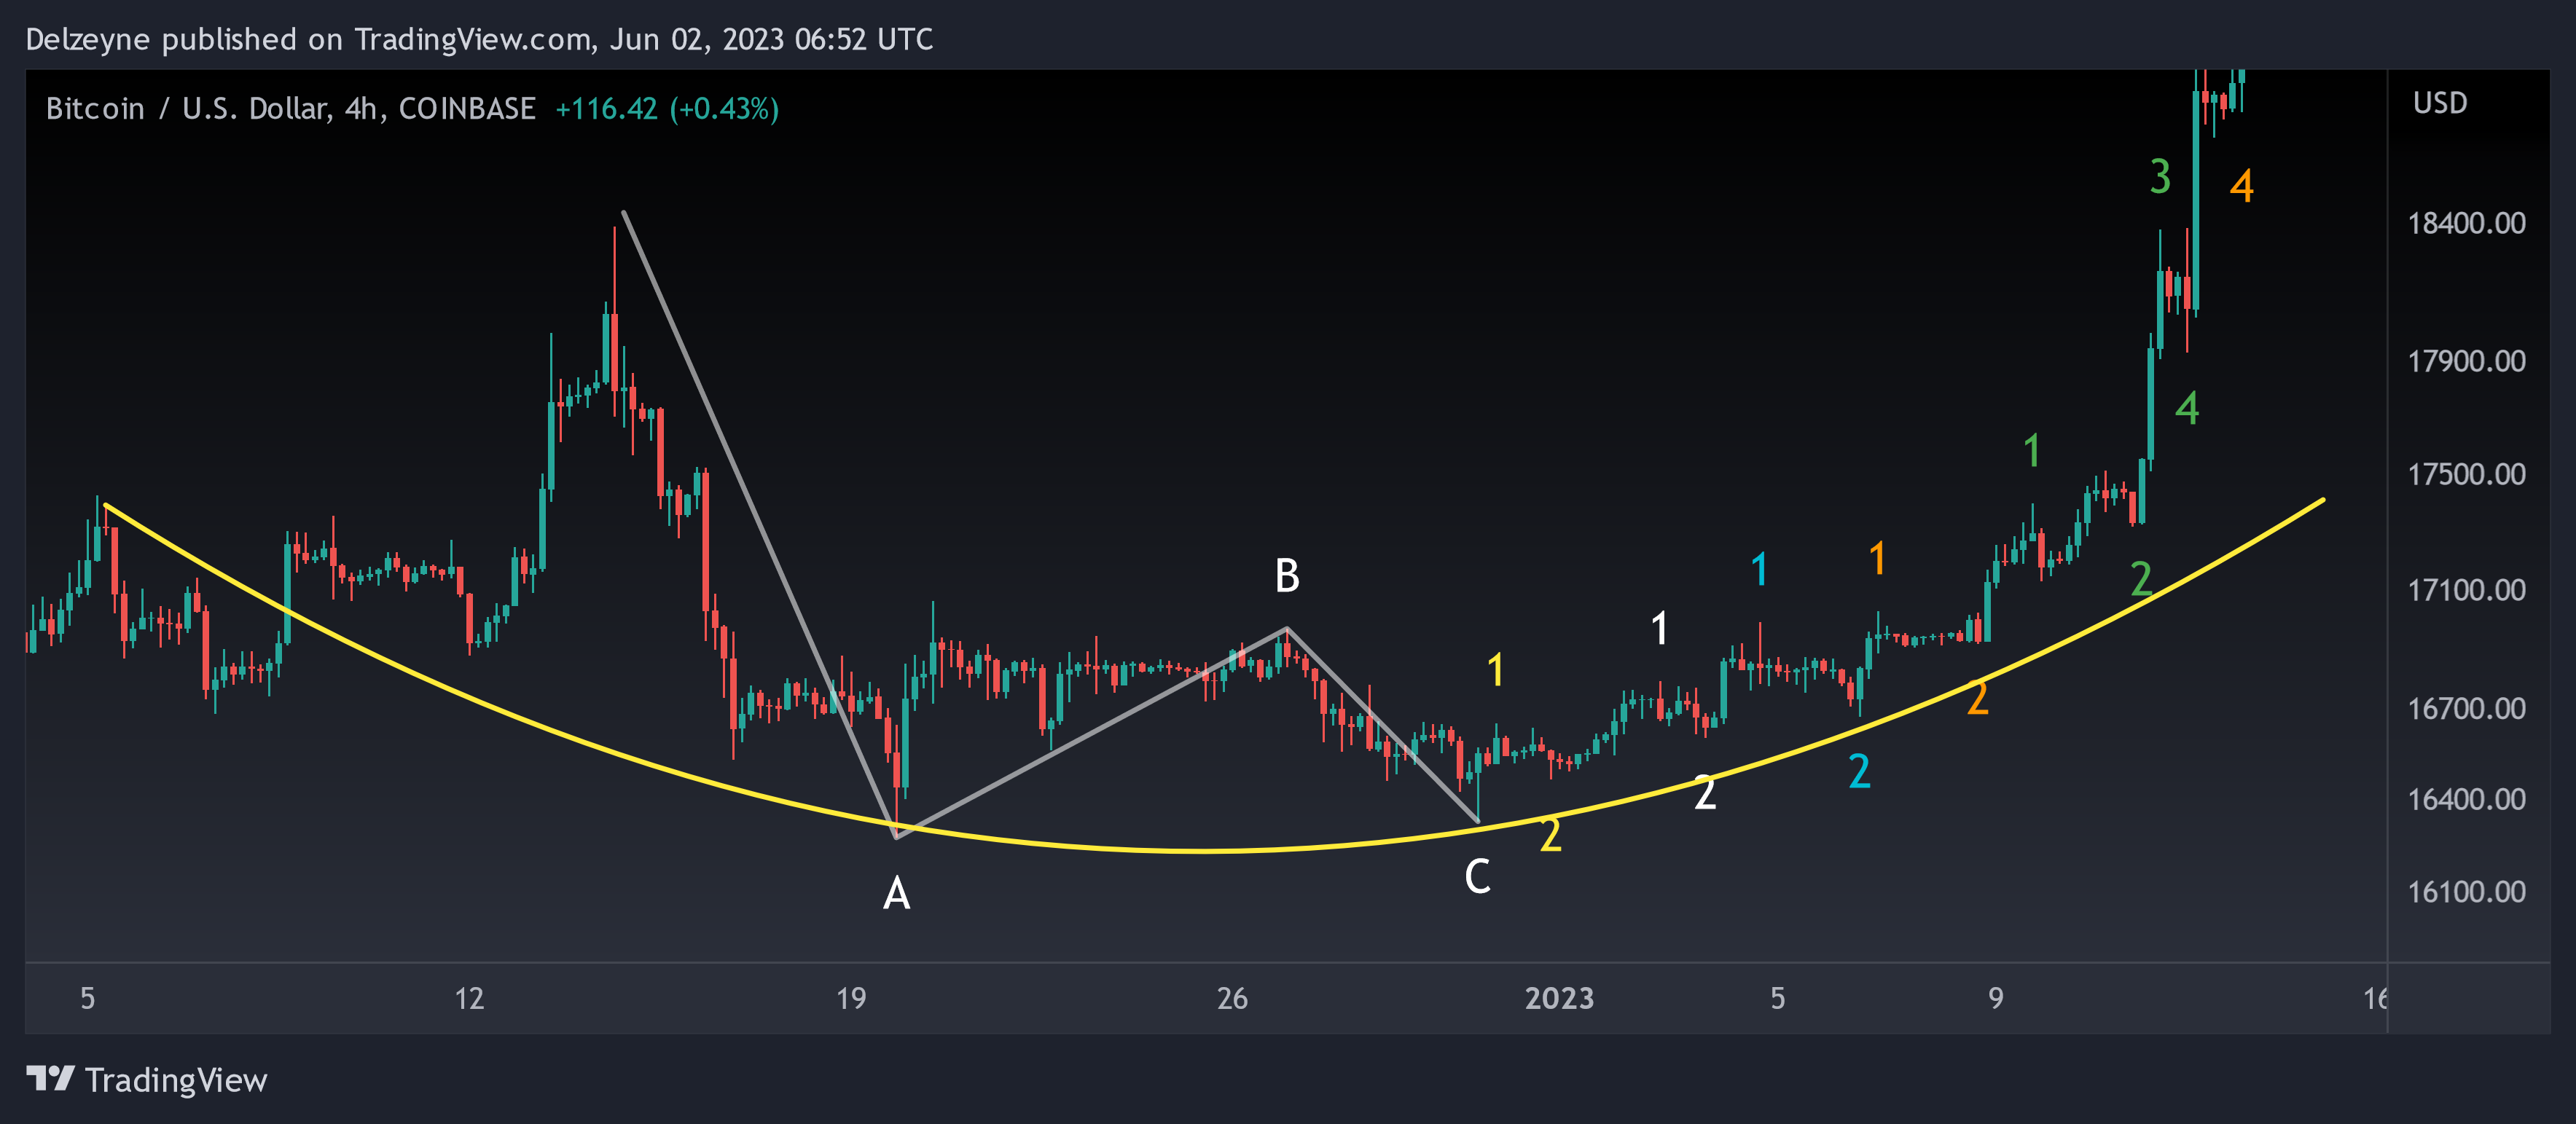This screenshot has width=2576, height=1124.
Task: Click the 26 date label on time axis
Action: (x=1232, y=998)
